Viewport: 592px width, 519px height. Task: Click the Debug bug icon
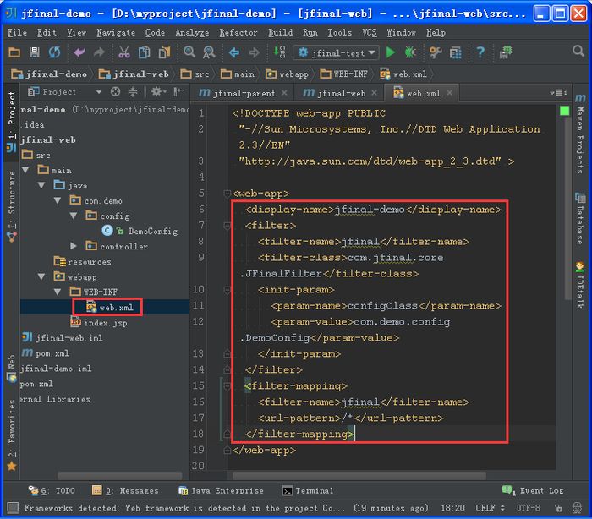pyautogui.click(x=410, y=52)
